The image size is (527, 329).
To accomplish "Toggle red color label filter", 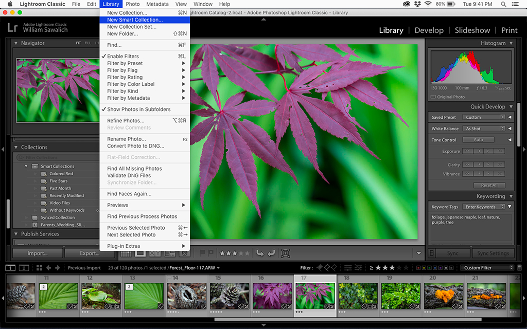I will 418,268.
